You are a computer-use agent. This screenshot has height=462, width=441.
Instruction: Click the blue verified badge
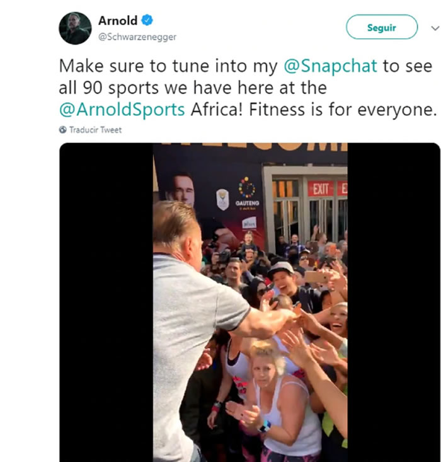point(147,20)
